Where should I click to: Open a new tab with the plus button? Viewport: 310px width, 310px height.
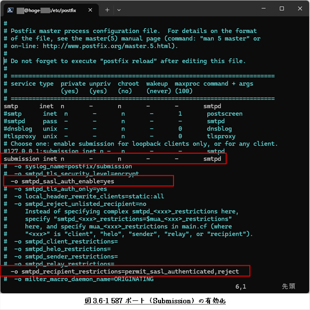pyautogui.click(x=107, y=10)
